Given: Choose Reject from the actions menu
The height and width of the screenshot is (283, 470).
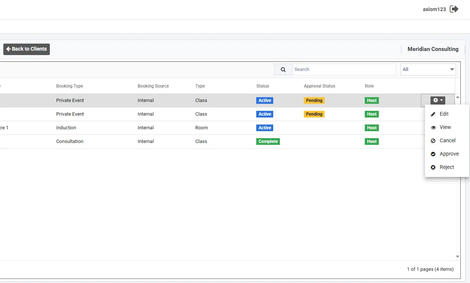Looking at the screenshot, I should [x=447, y=167].
